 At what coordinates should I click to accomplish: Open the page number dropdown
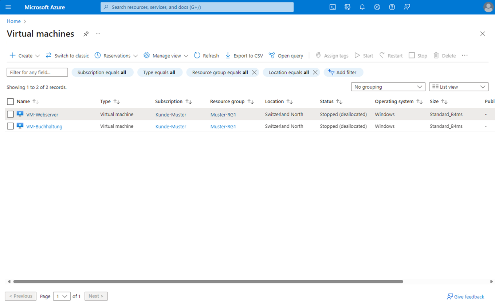click(x=62, y=296)
